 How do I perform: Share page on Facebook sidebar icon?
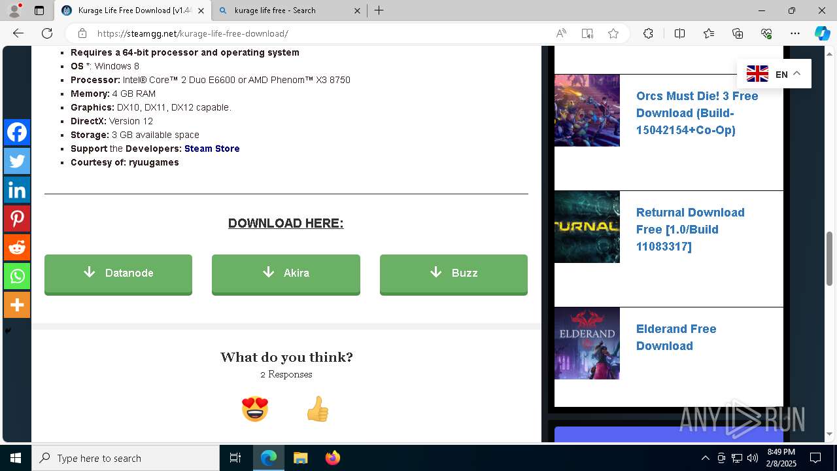17,132
